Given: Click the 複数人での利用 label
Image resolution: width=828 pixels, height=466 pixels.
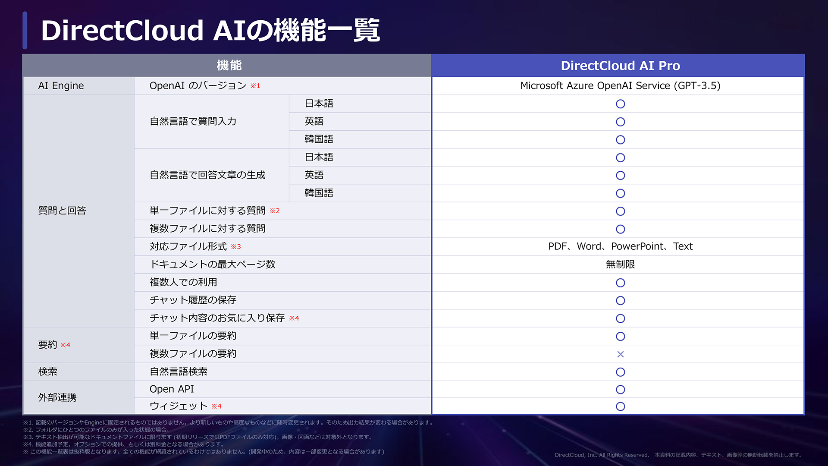Looking at the screenshot, I should [x=183, y=282].
